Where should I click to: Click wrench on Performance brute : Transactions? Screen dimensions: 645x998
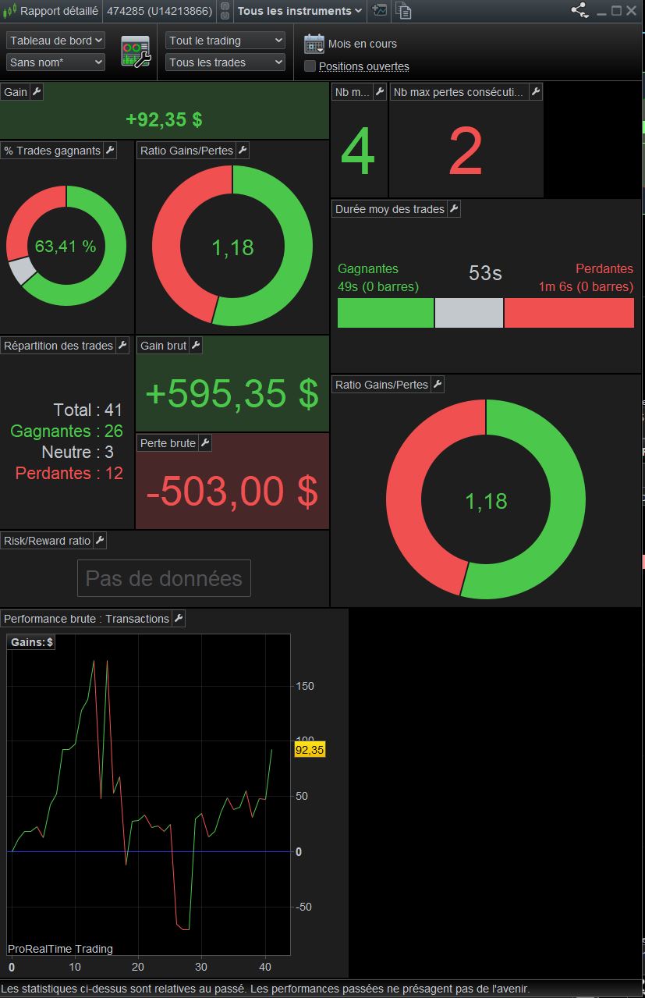coord(179,619)
